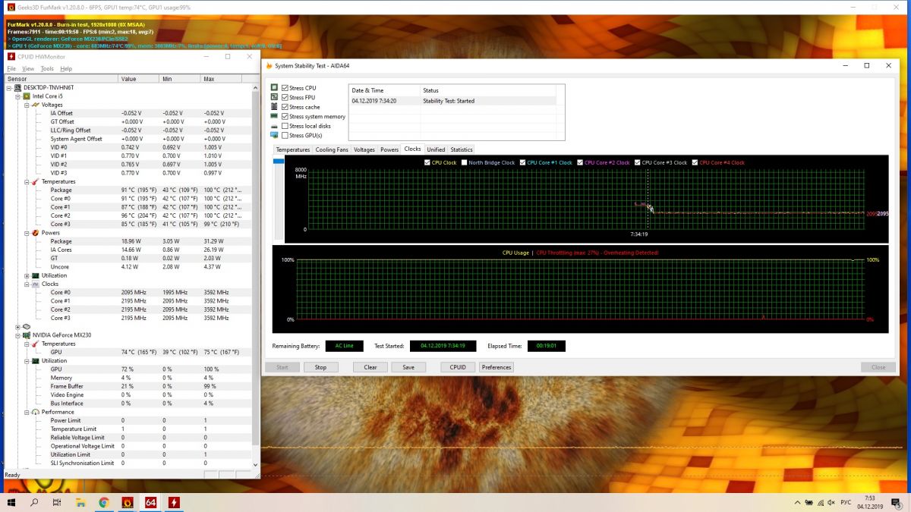Toggle CPU Core #4 Clock checkbox

pyautogui.click(x=695, y=162)
